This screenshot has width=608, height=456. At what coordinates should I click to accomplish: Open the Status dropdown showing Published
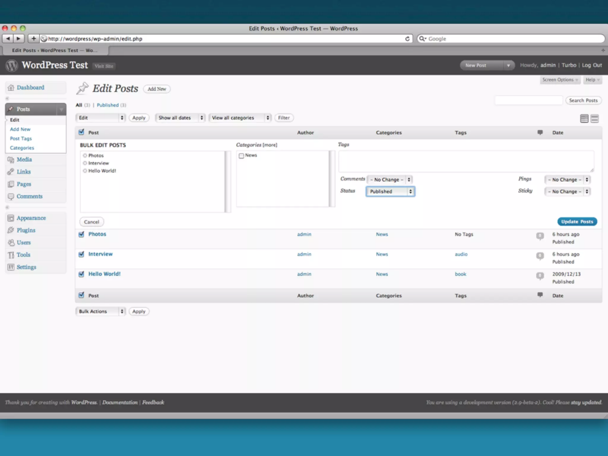(390, 191)
